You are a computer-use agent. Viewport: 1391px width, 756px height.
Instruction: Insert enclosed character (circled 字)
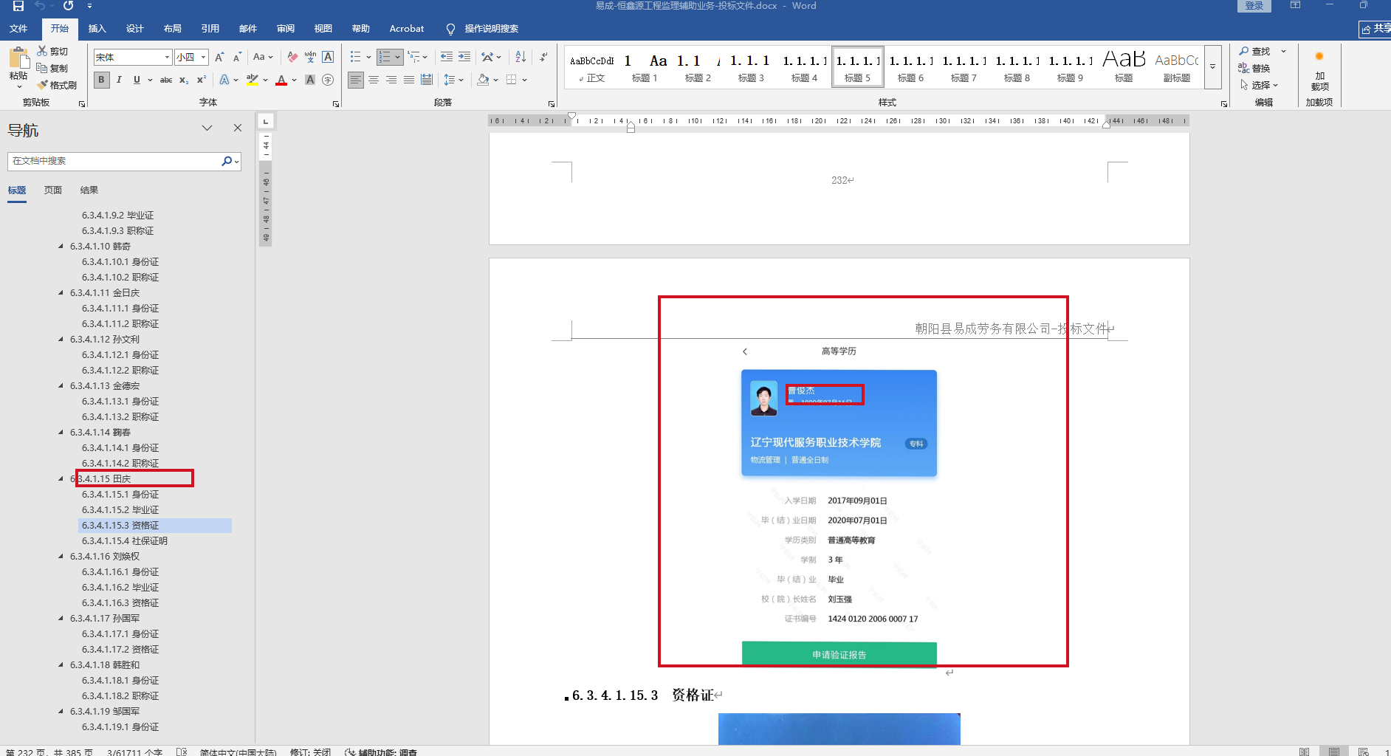(x=328, y=80)
